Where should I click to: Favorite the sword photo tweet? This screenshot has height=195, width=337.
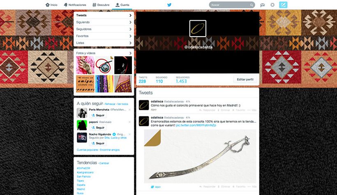238,187
